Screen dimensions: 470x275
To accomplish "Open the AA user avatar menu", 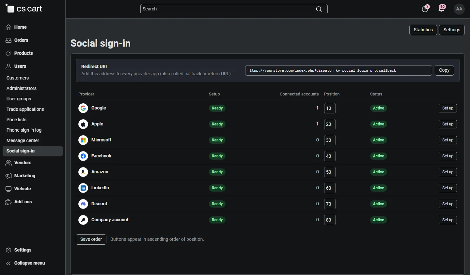I will coord(459,9).
